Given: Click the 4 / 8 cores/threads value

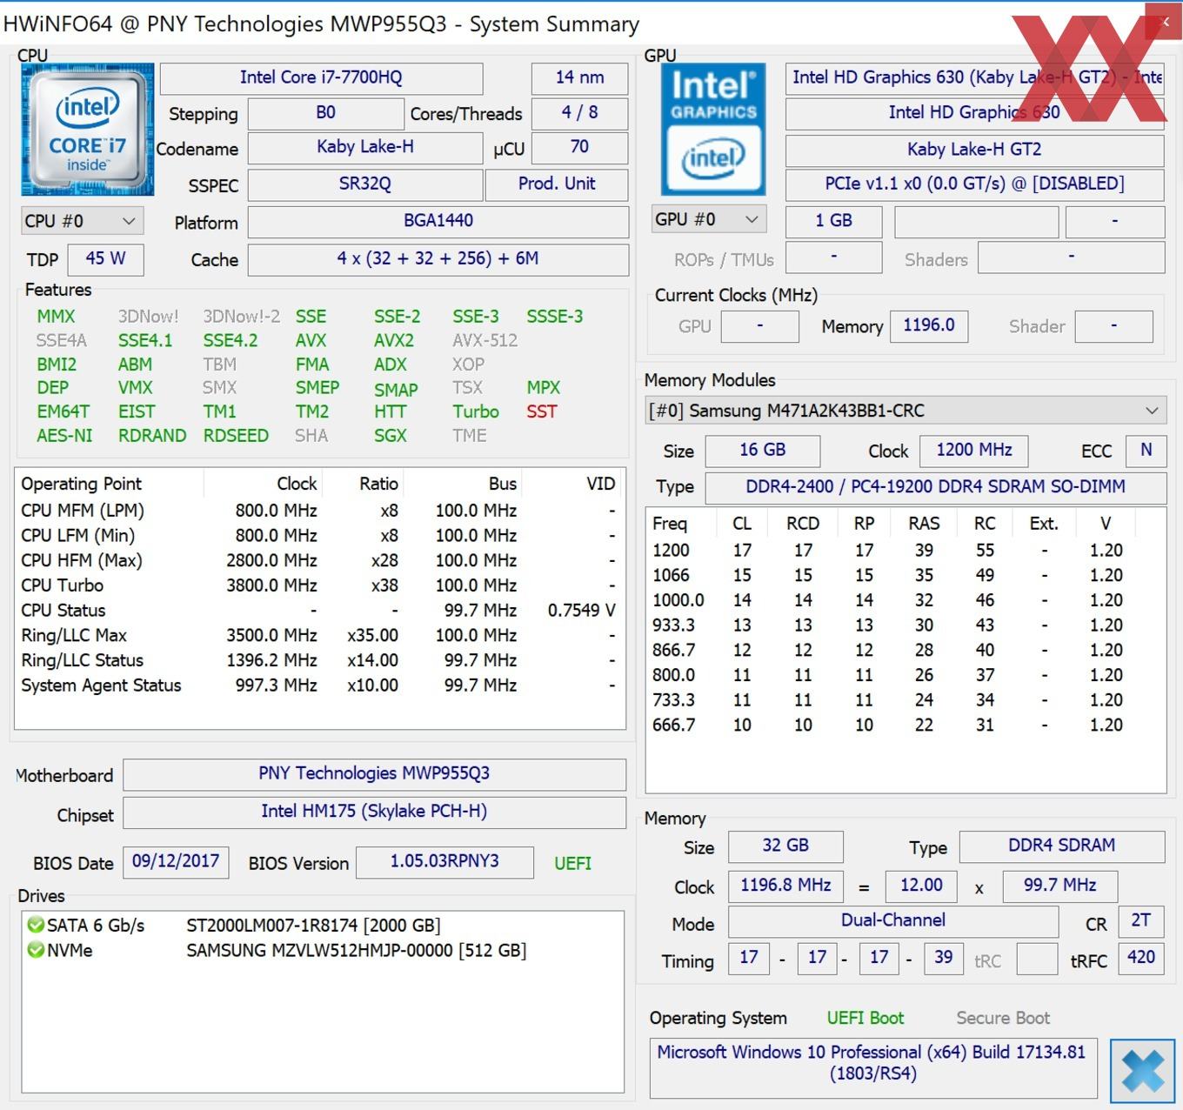Looking at the screenshot, I should click(579, 113).
